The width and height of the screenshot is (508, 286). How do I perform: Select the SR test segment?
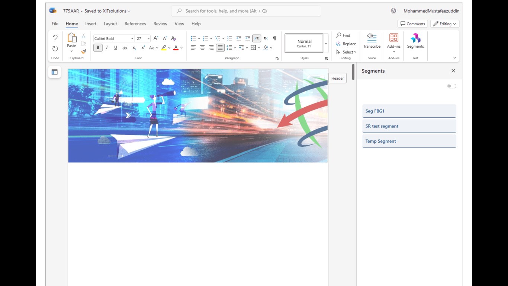[x=409, y=126]
